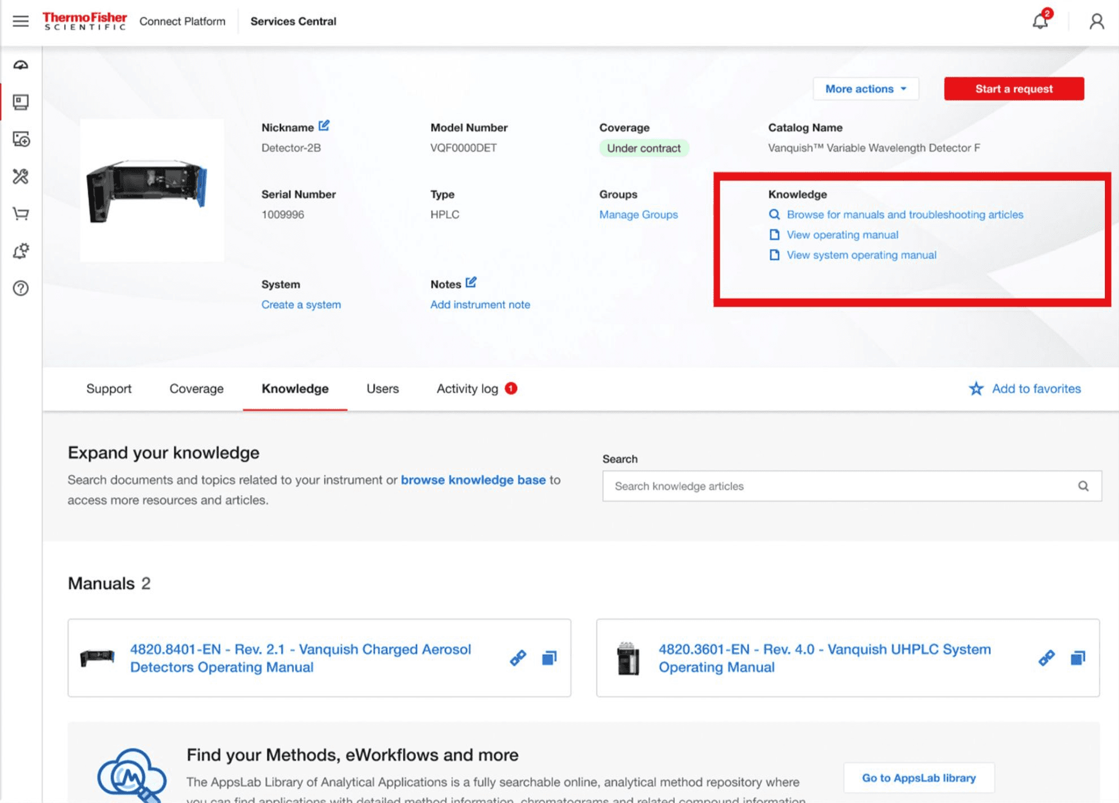1119x803 pixels.
Task: Open the browse knowledge base link
Action: click(473, 480)
